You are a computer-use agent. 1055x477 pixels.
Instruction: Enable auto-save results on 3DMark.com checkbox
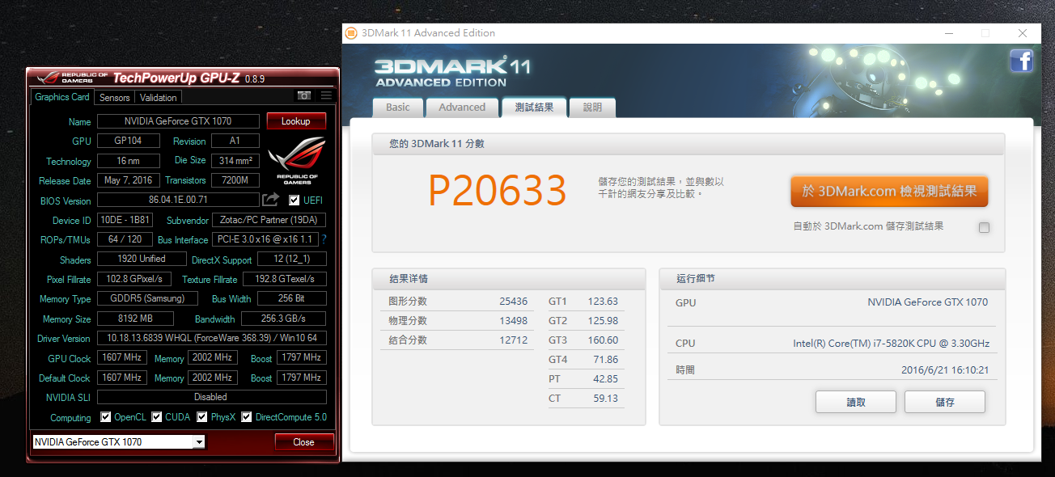point(984,227)
